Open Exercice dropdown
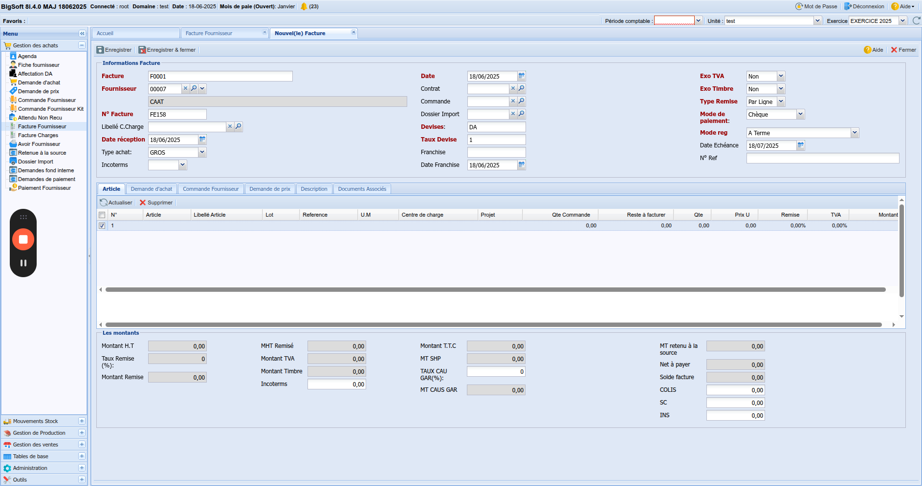922x486 pixels. 902,20
